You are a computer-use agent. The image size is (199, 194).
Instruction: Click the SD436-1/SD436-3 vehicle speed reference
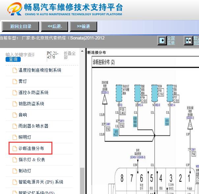pyautogui.click(x=138, y=157)
